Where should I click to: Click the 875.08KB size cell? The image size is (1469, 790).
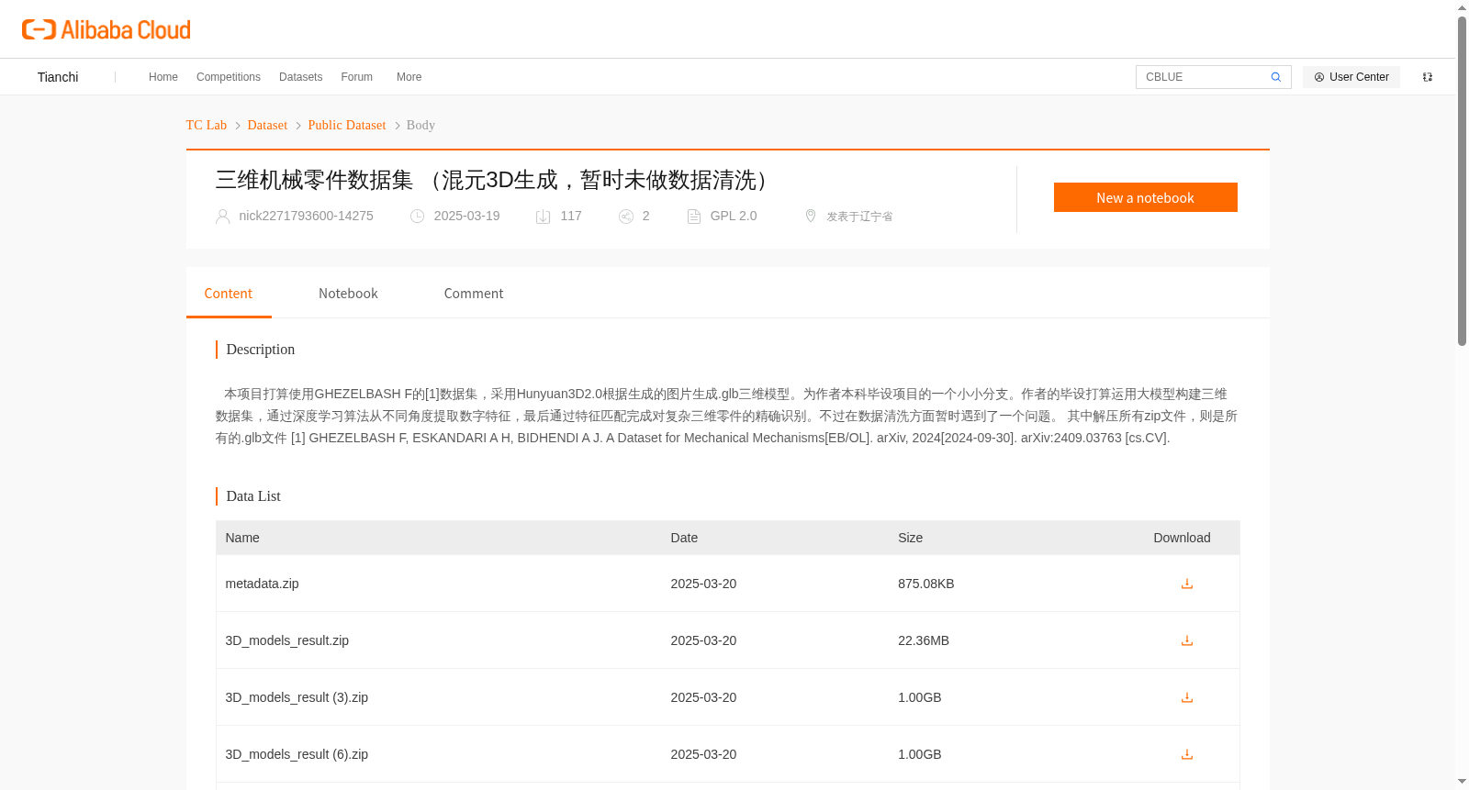[926, 584]
